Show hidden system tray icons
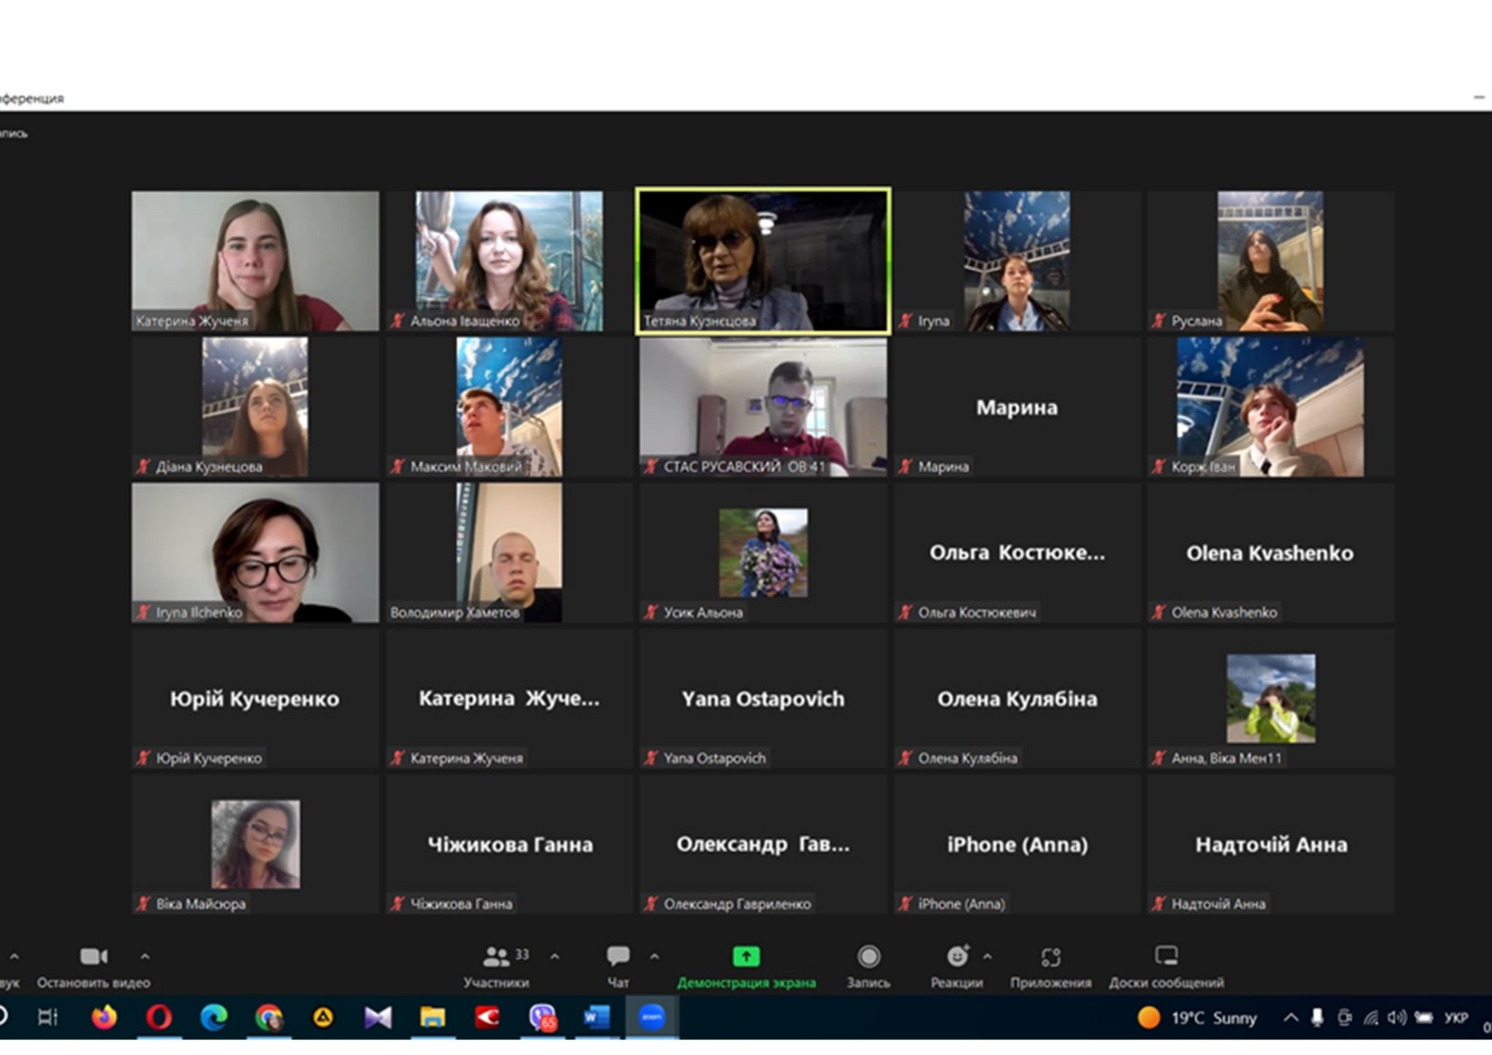 [1291, 1018]
